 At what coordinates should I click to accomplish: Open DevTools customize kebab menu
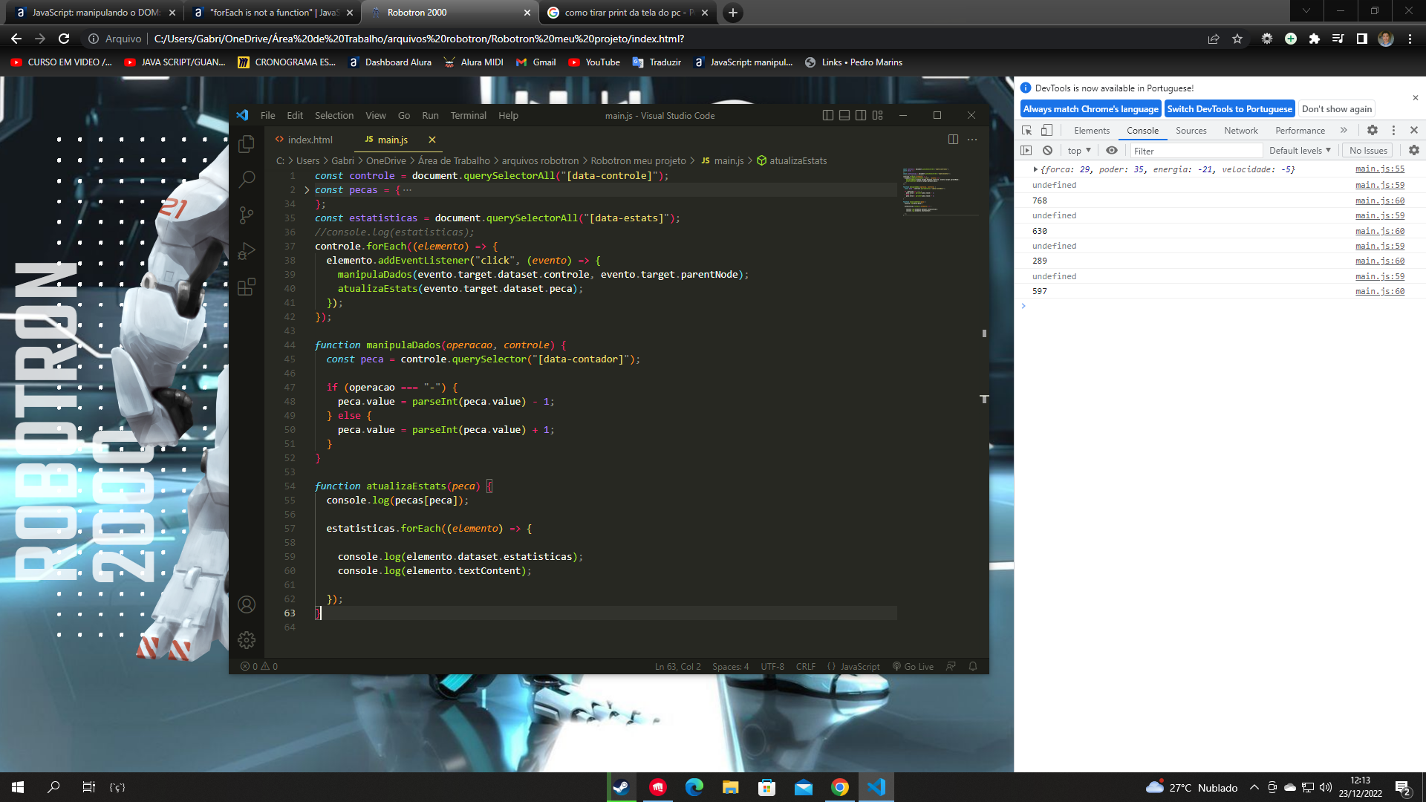[x=1393, y=130]
